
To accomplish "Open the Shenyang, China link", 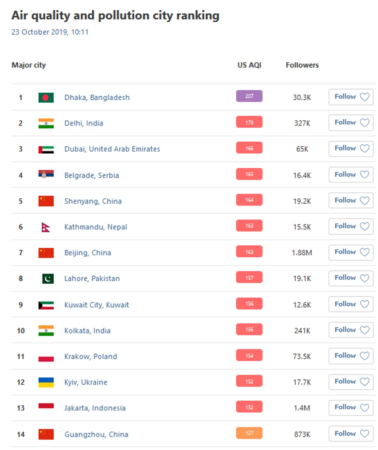I will pos(93,201).
